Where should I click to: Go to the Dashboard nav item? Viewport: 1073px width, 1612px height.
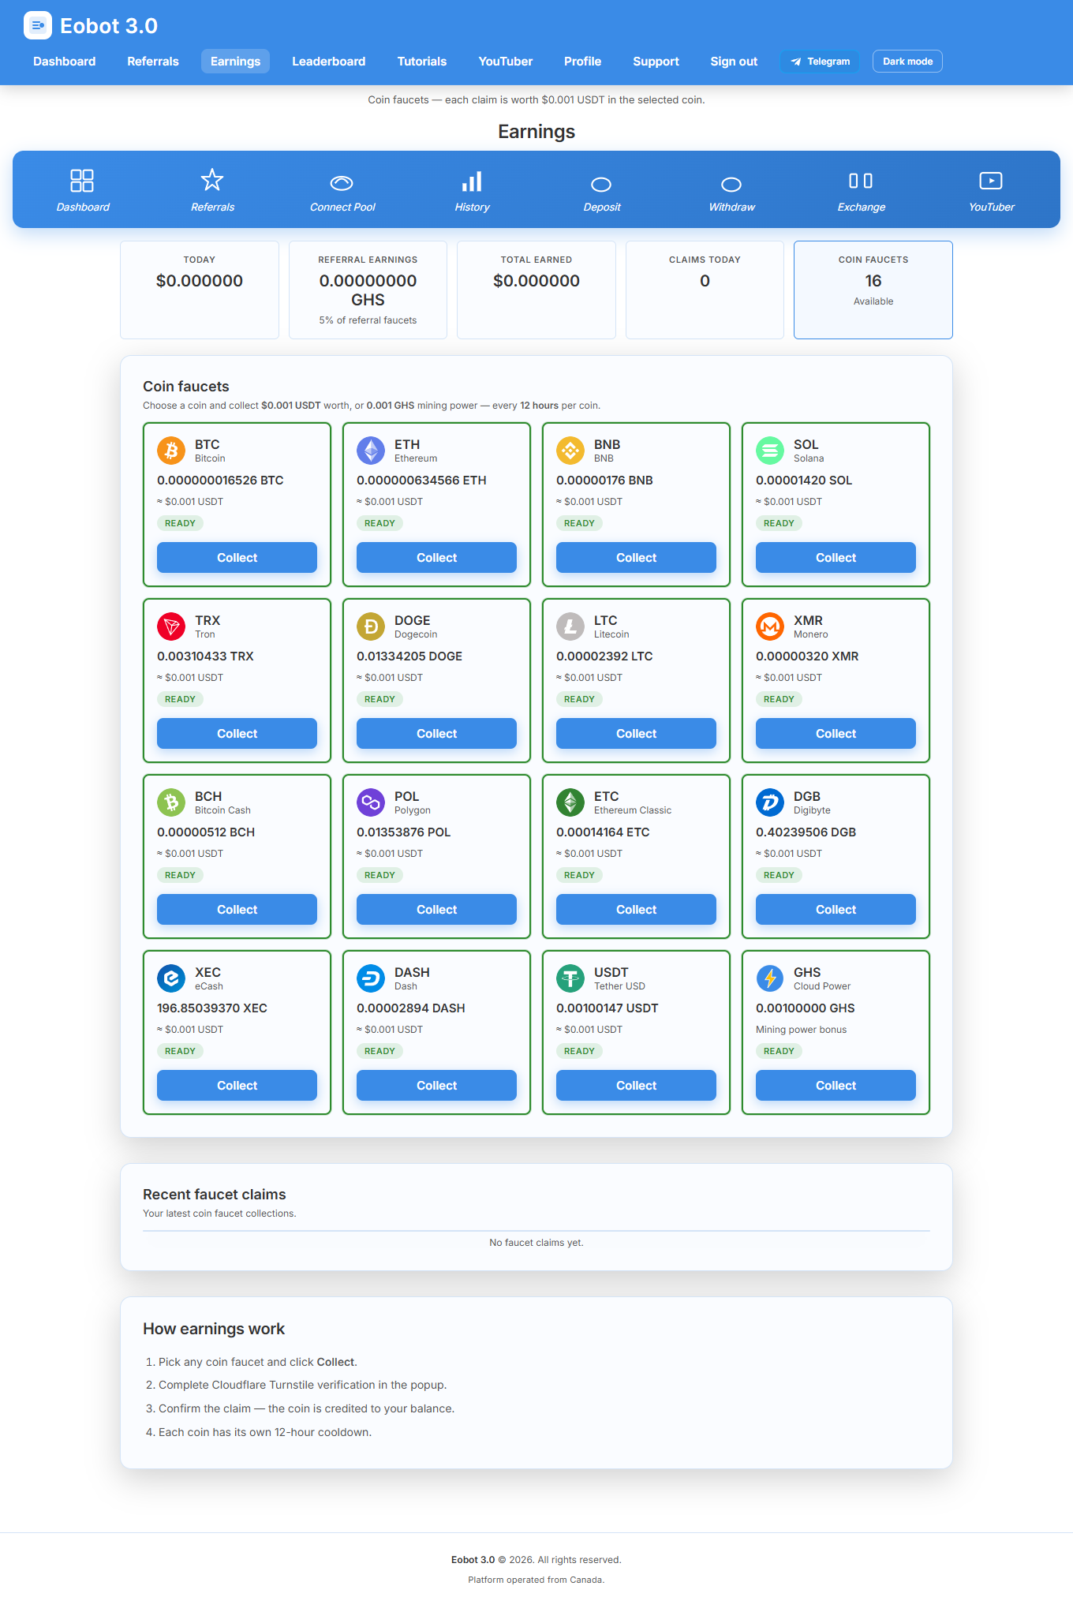pyautogui.click(x=65, y=62)
